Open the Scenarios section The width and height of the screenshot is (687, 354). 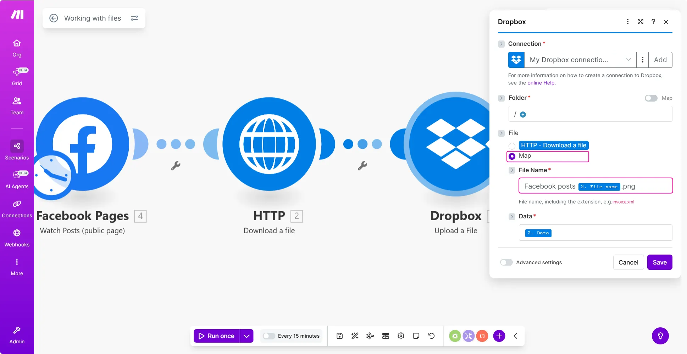(x=17, y=151)
